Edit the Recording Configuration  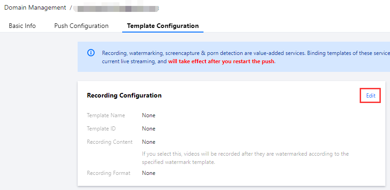pyautogui.click(x=371, y=95)
